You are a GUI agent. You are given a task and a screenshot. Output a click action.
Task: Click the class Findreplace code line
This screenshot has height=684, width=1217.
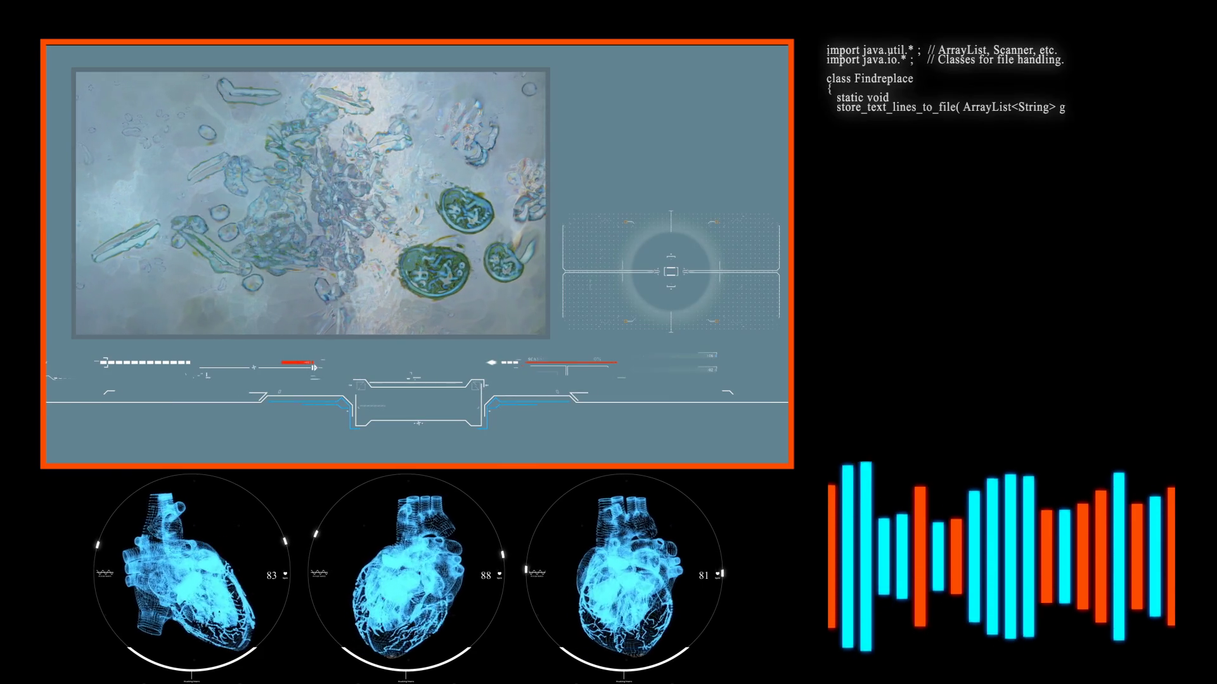click(x=869, y=79)
